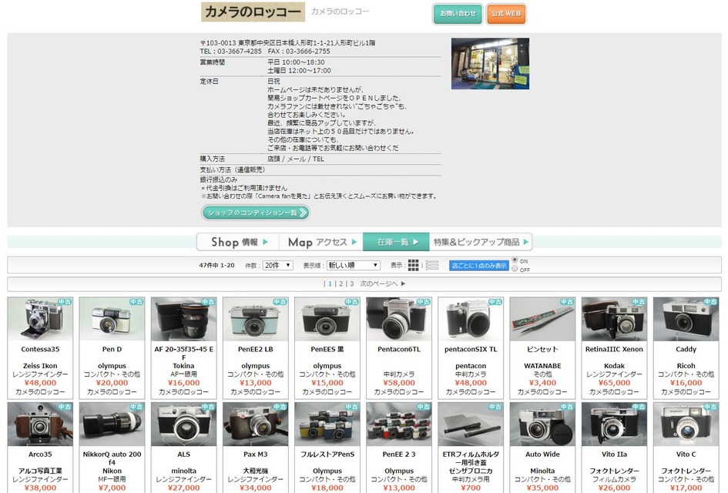Open the Pax M3 camera thumbnail
The image size is (728, 493).
[255, 424]
